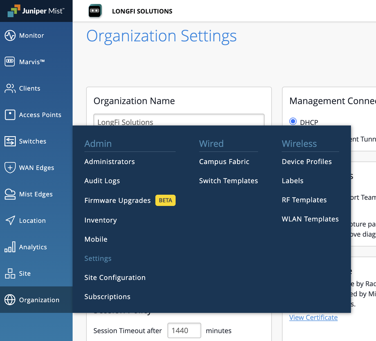376x341 pixels.
Task: Click the Clients people icon
Action: pos(10,88)
